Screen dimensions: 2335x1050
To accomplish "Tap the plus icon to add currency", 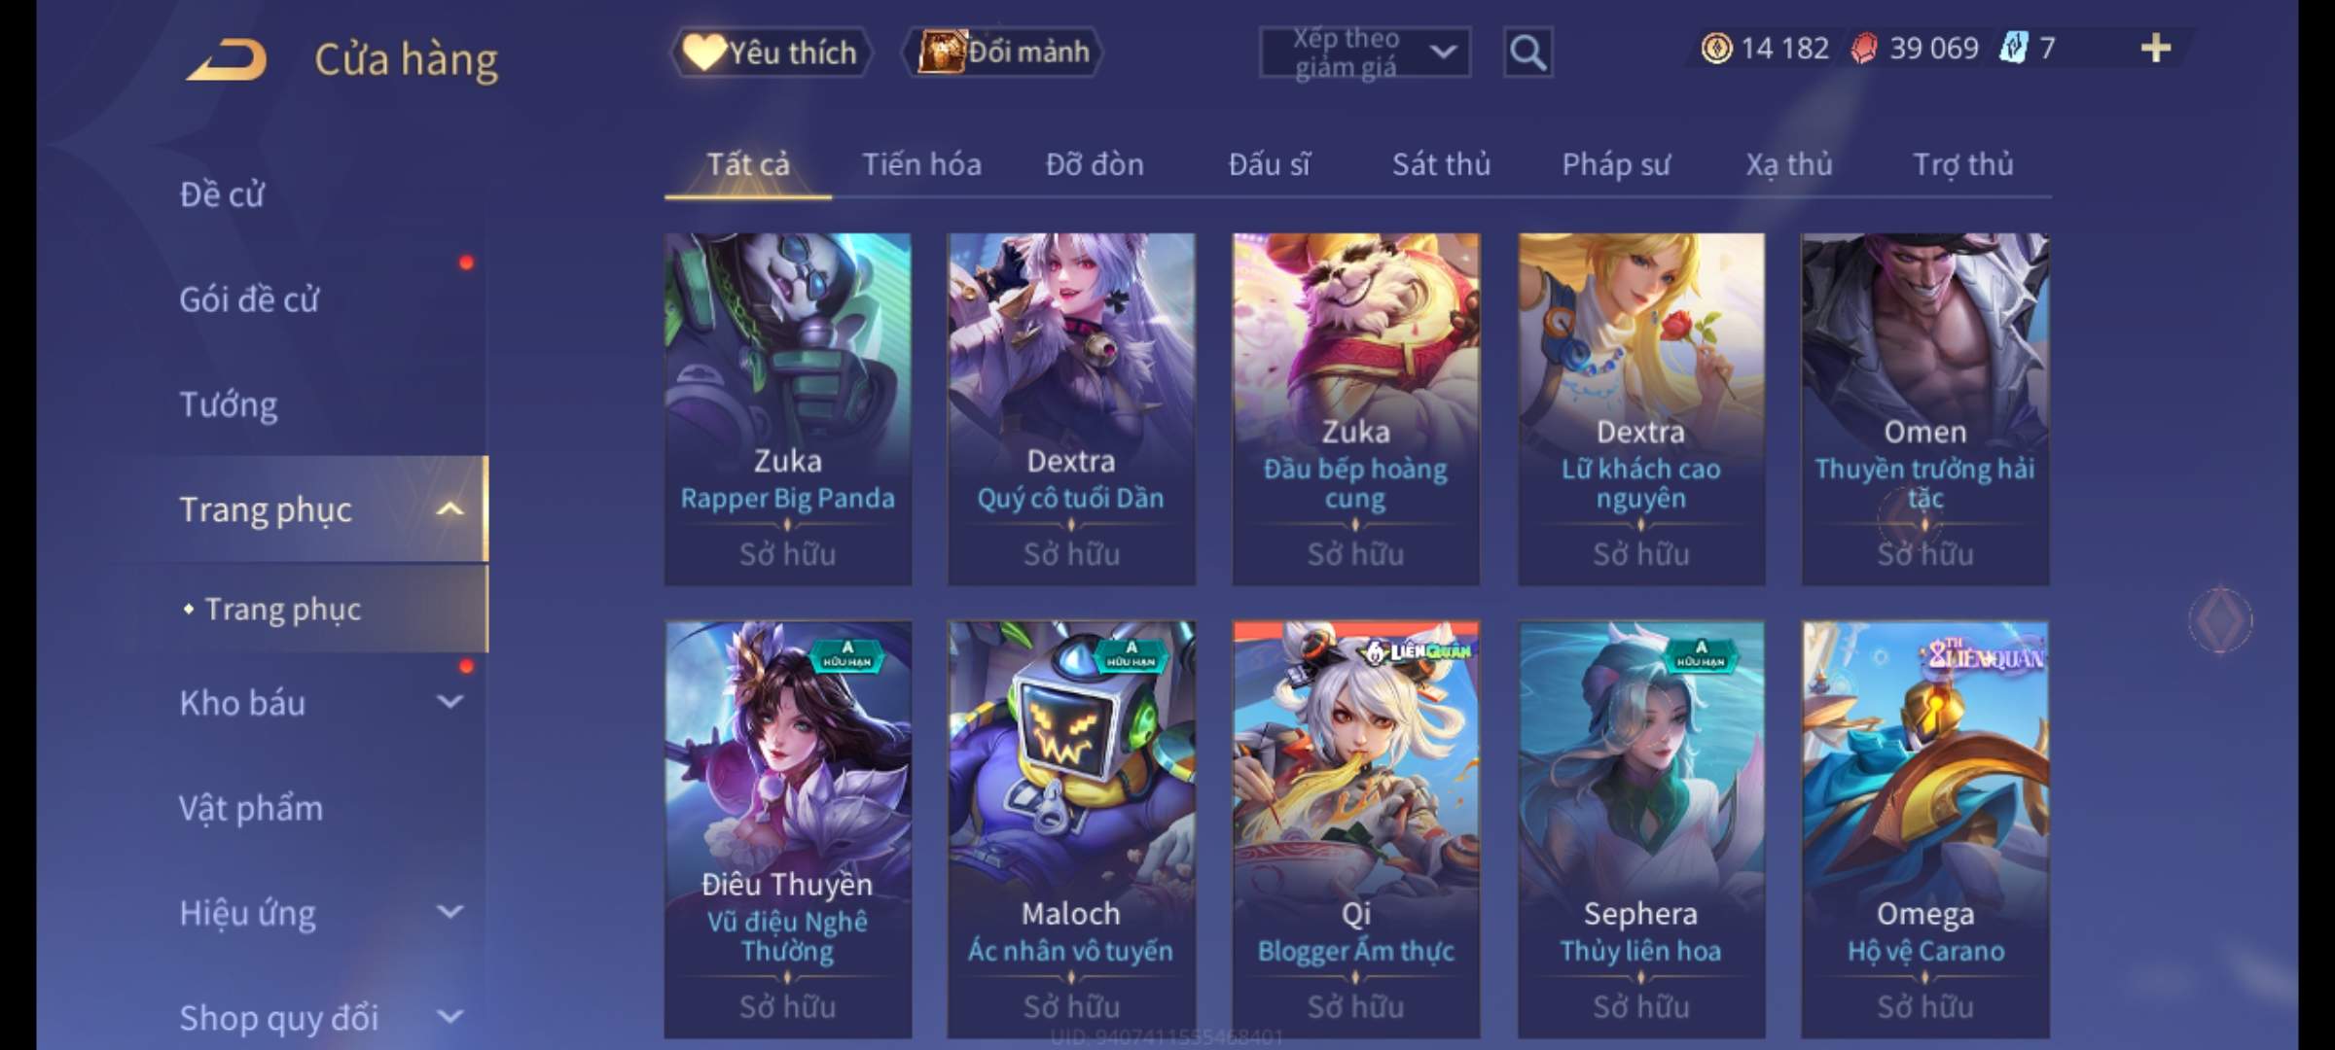I will pos(2156,48).
